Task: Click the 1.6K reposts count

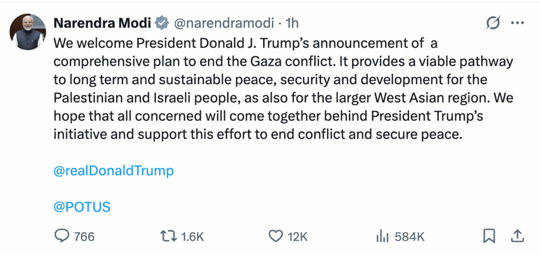Action: (192, 237)
